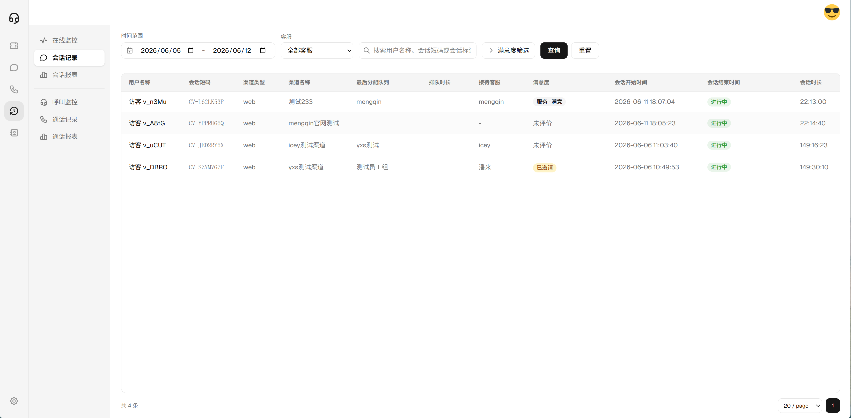Open end date picker calendar icon
This screenshot has height=418, width=851.
(263, 50)
